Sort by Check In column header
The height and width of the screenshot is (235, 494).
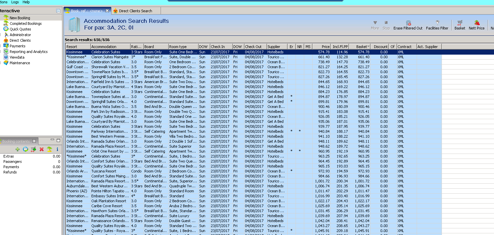coord(221,47)
